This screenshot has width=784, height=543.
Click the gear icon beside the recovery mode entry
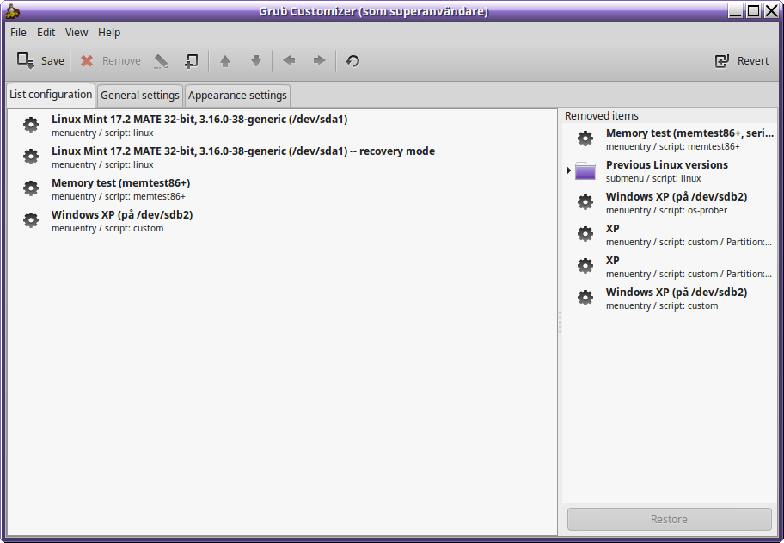pyautogui.click(x=31, y=157)
